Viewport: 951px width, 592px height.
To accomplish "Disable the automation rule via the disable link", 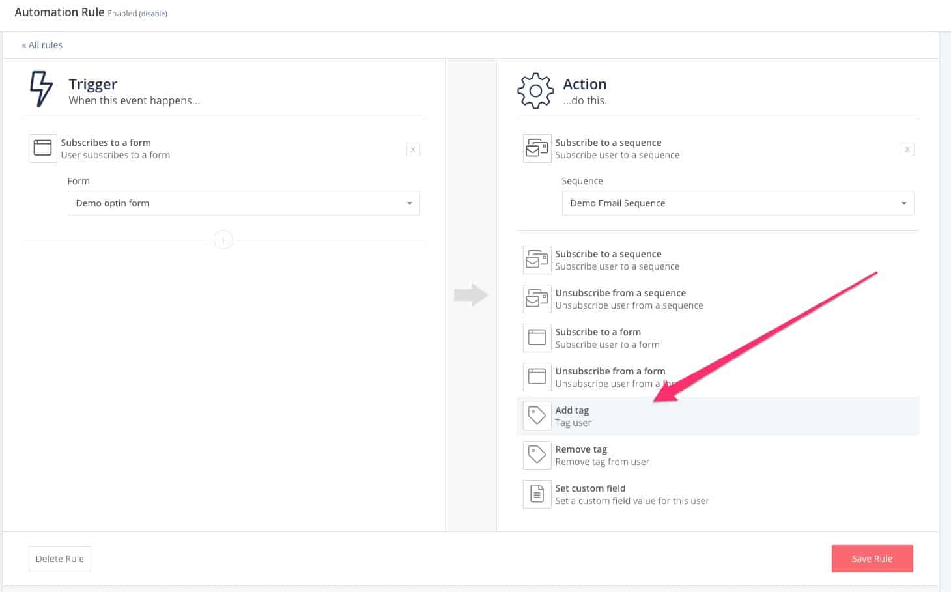I will pos(152,14).
